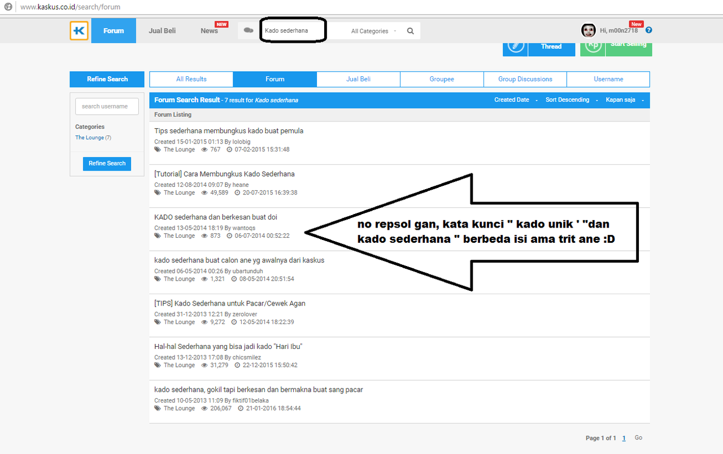The width and height of the screenshot is (723, 454).
Task: Focus the search username input field
Action: (107, 106)
